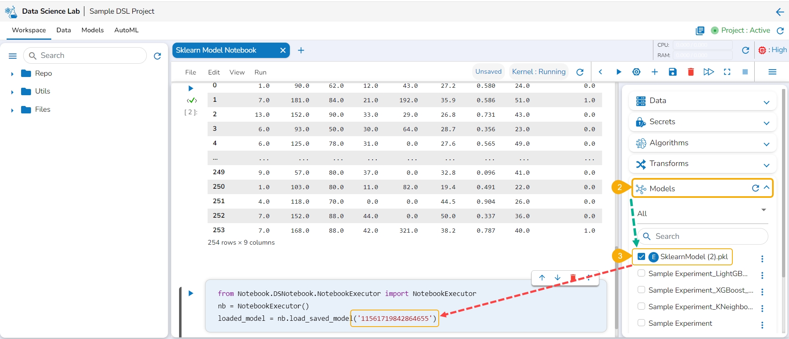Open the Run menu in notebook
The height and width of the screenshot is (339, 789).
[260, 72]
